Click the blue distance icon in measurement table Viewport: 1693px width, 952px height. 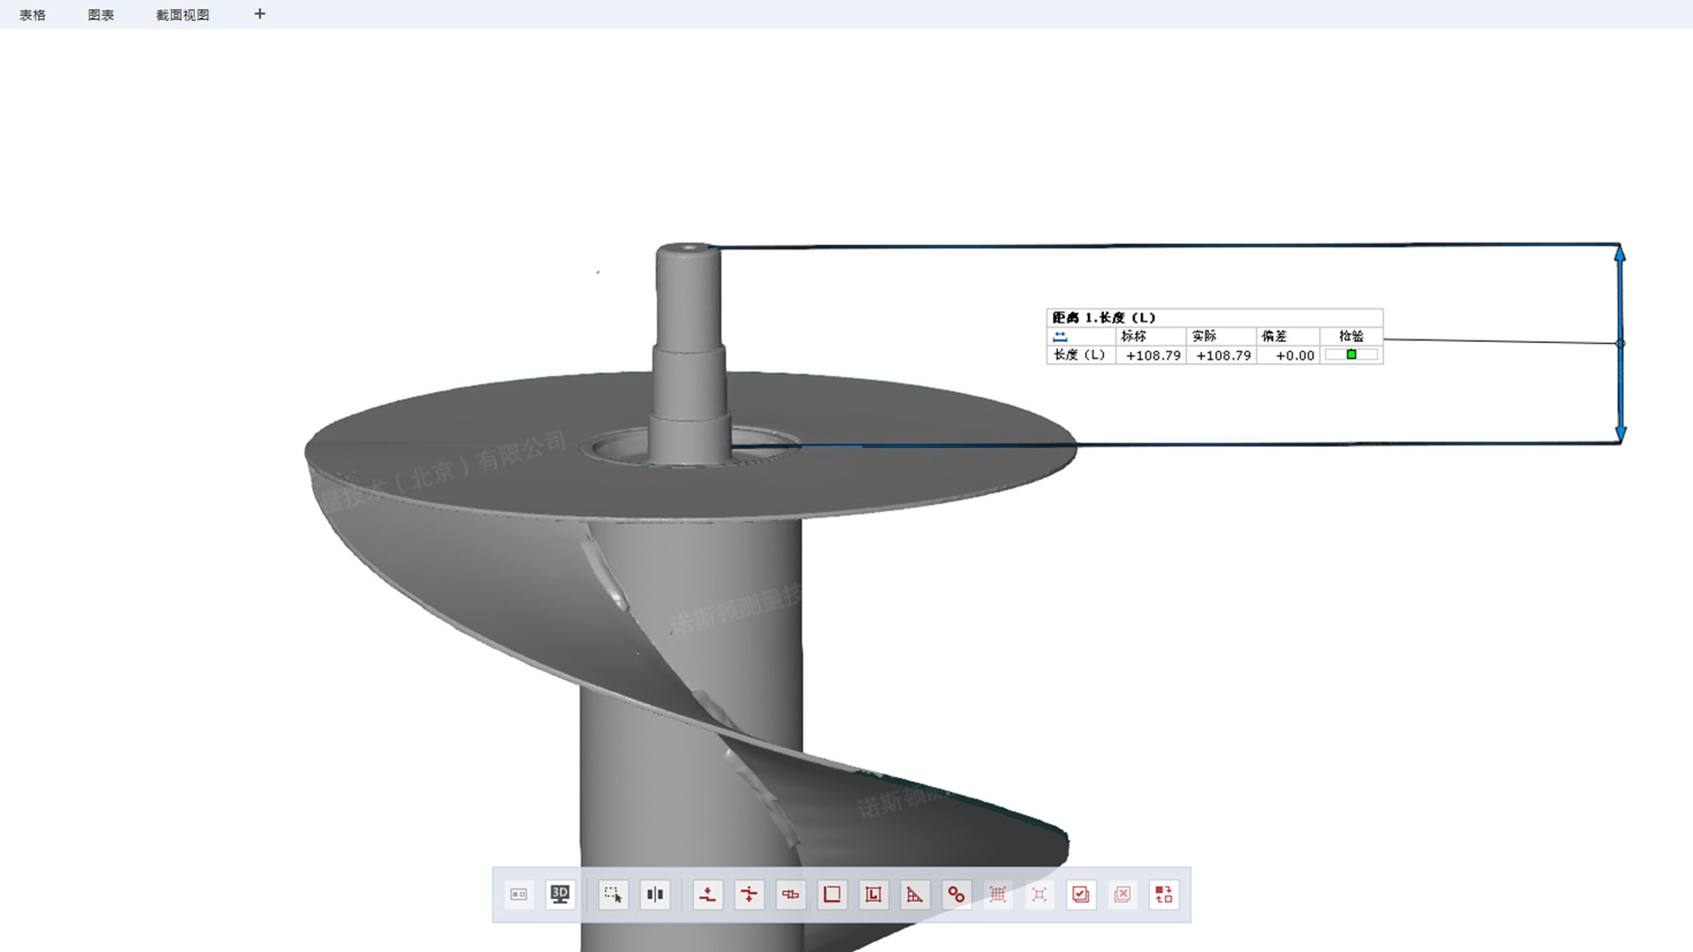(1060, 337)
